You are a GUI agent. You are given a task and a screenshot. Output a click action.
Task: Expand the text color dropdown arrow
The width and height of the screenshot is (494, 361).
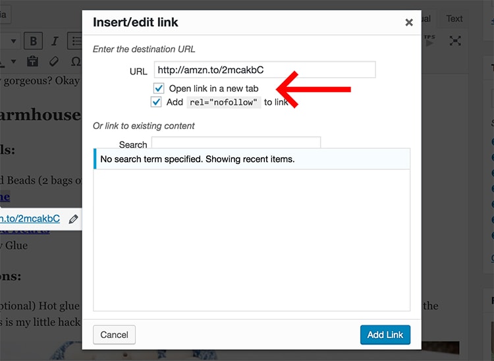pyautogui.click(x=13, y=61)
